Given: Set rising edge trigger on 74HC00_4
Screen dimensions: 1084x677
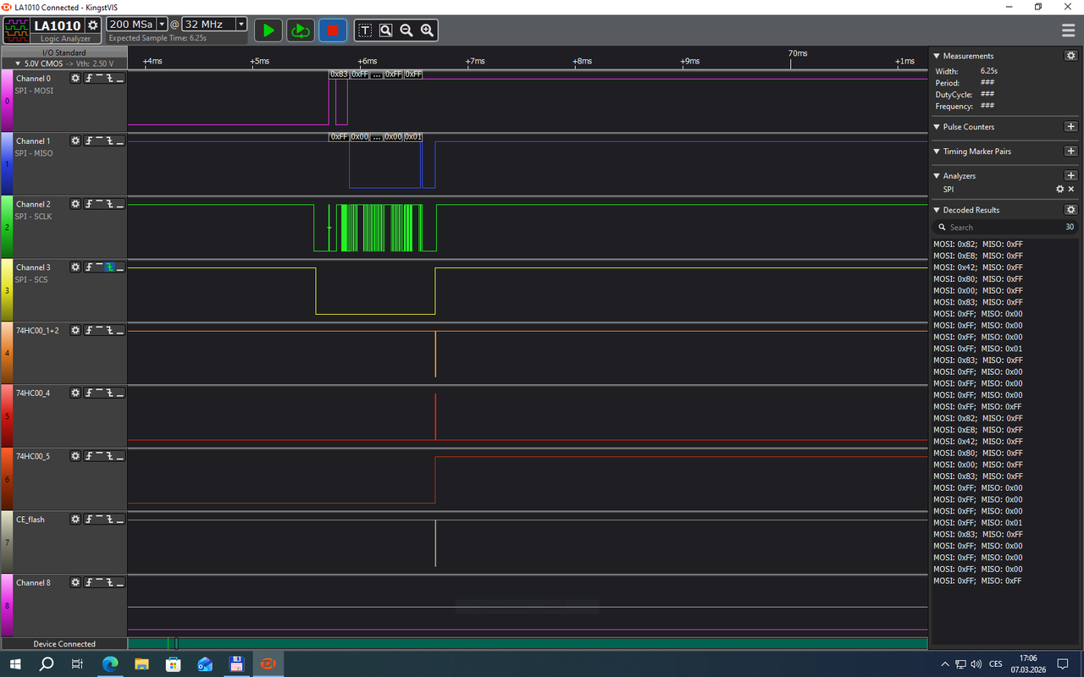Looking at the screenshot, I should (x=89, y=393).
